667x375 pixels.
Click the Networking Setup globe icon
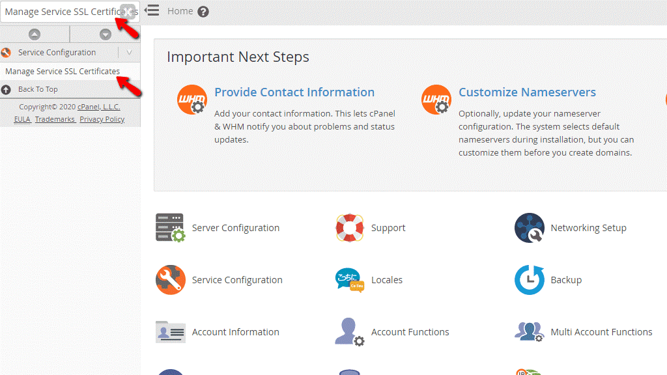pyautogui.click(x=529, y=228)
